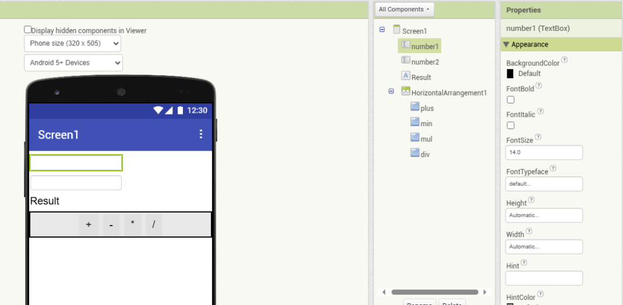Open the three-dot menu on phone preview

pos(200,134)
